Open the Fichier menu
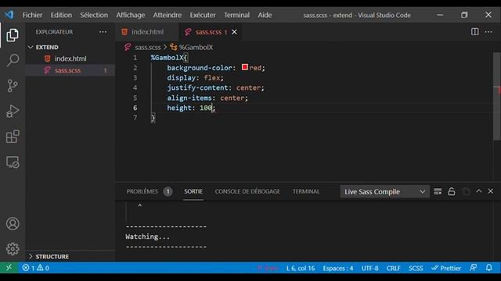The width and height of the screenshot is (501, 281). pyautogui.click(x=32, y=15)
